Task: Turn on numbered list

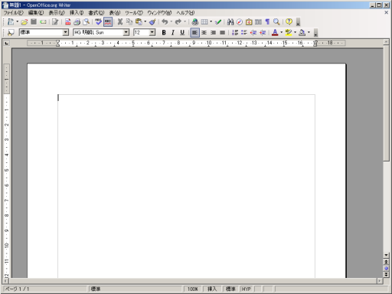Action: click(x=235, y=32)
